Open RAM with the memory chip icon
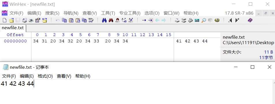The height and width of the screenshot is (104, 275). point(190,20)
